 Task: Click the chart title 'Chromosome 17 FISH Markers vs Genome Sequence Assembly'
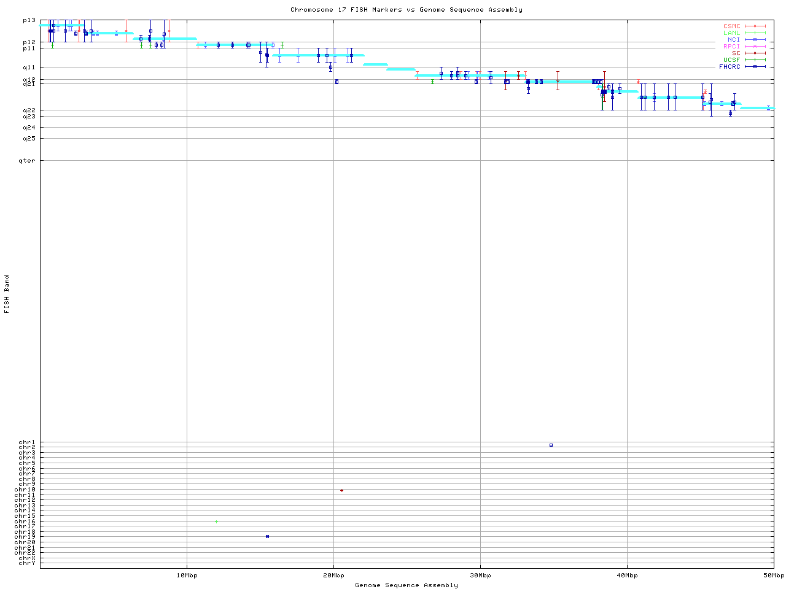(x=407, y=10)
